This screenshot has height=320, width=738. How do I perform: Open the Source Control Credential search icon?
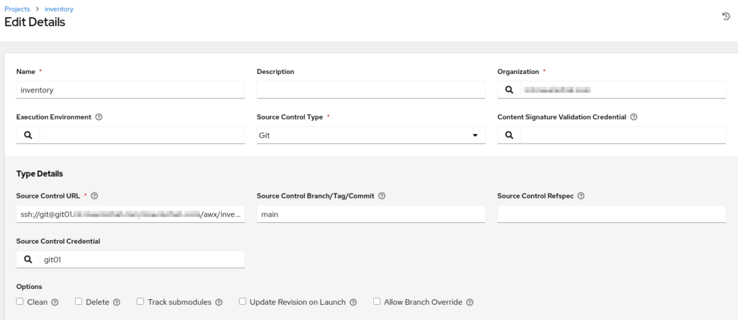[x=28, y=259]
